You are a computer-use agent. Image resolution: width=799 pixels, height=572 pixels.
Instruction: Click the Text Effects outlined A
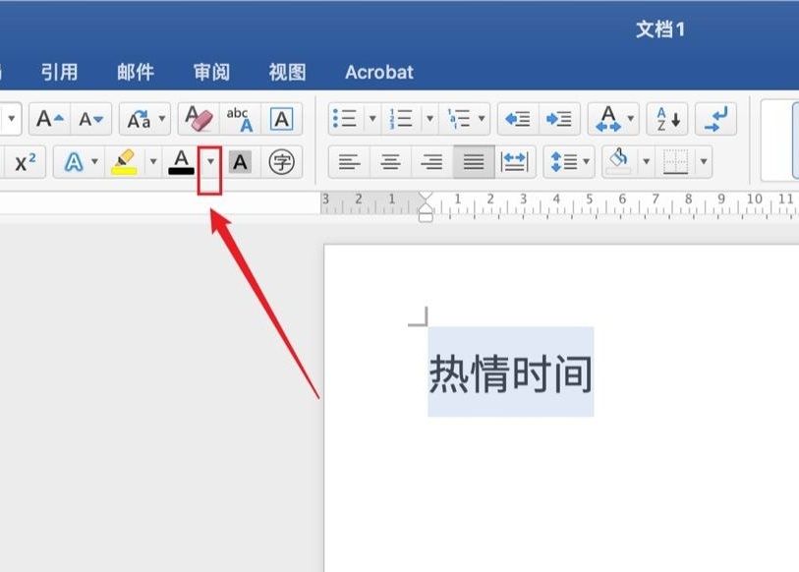click(75, 162)
